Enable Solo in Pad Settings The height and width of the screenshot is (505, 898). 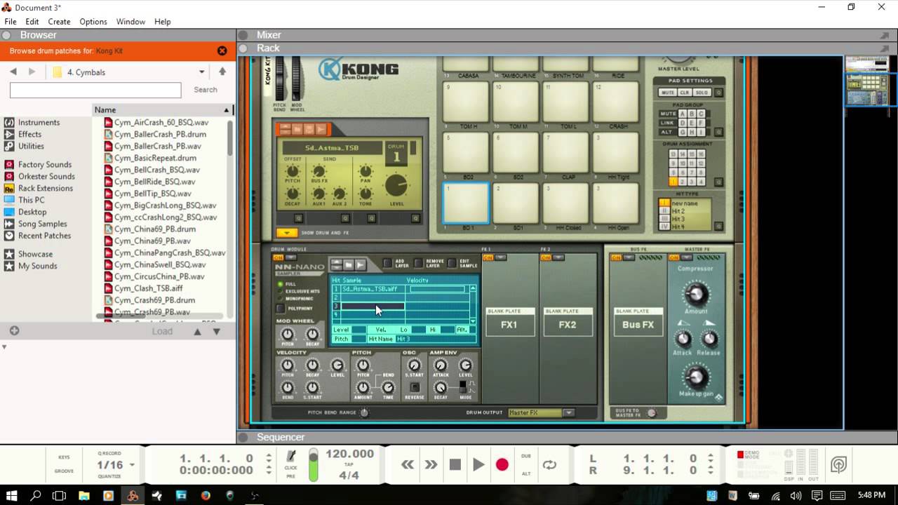coord(702,93)
